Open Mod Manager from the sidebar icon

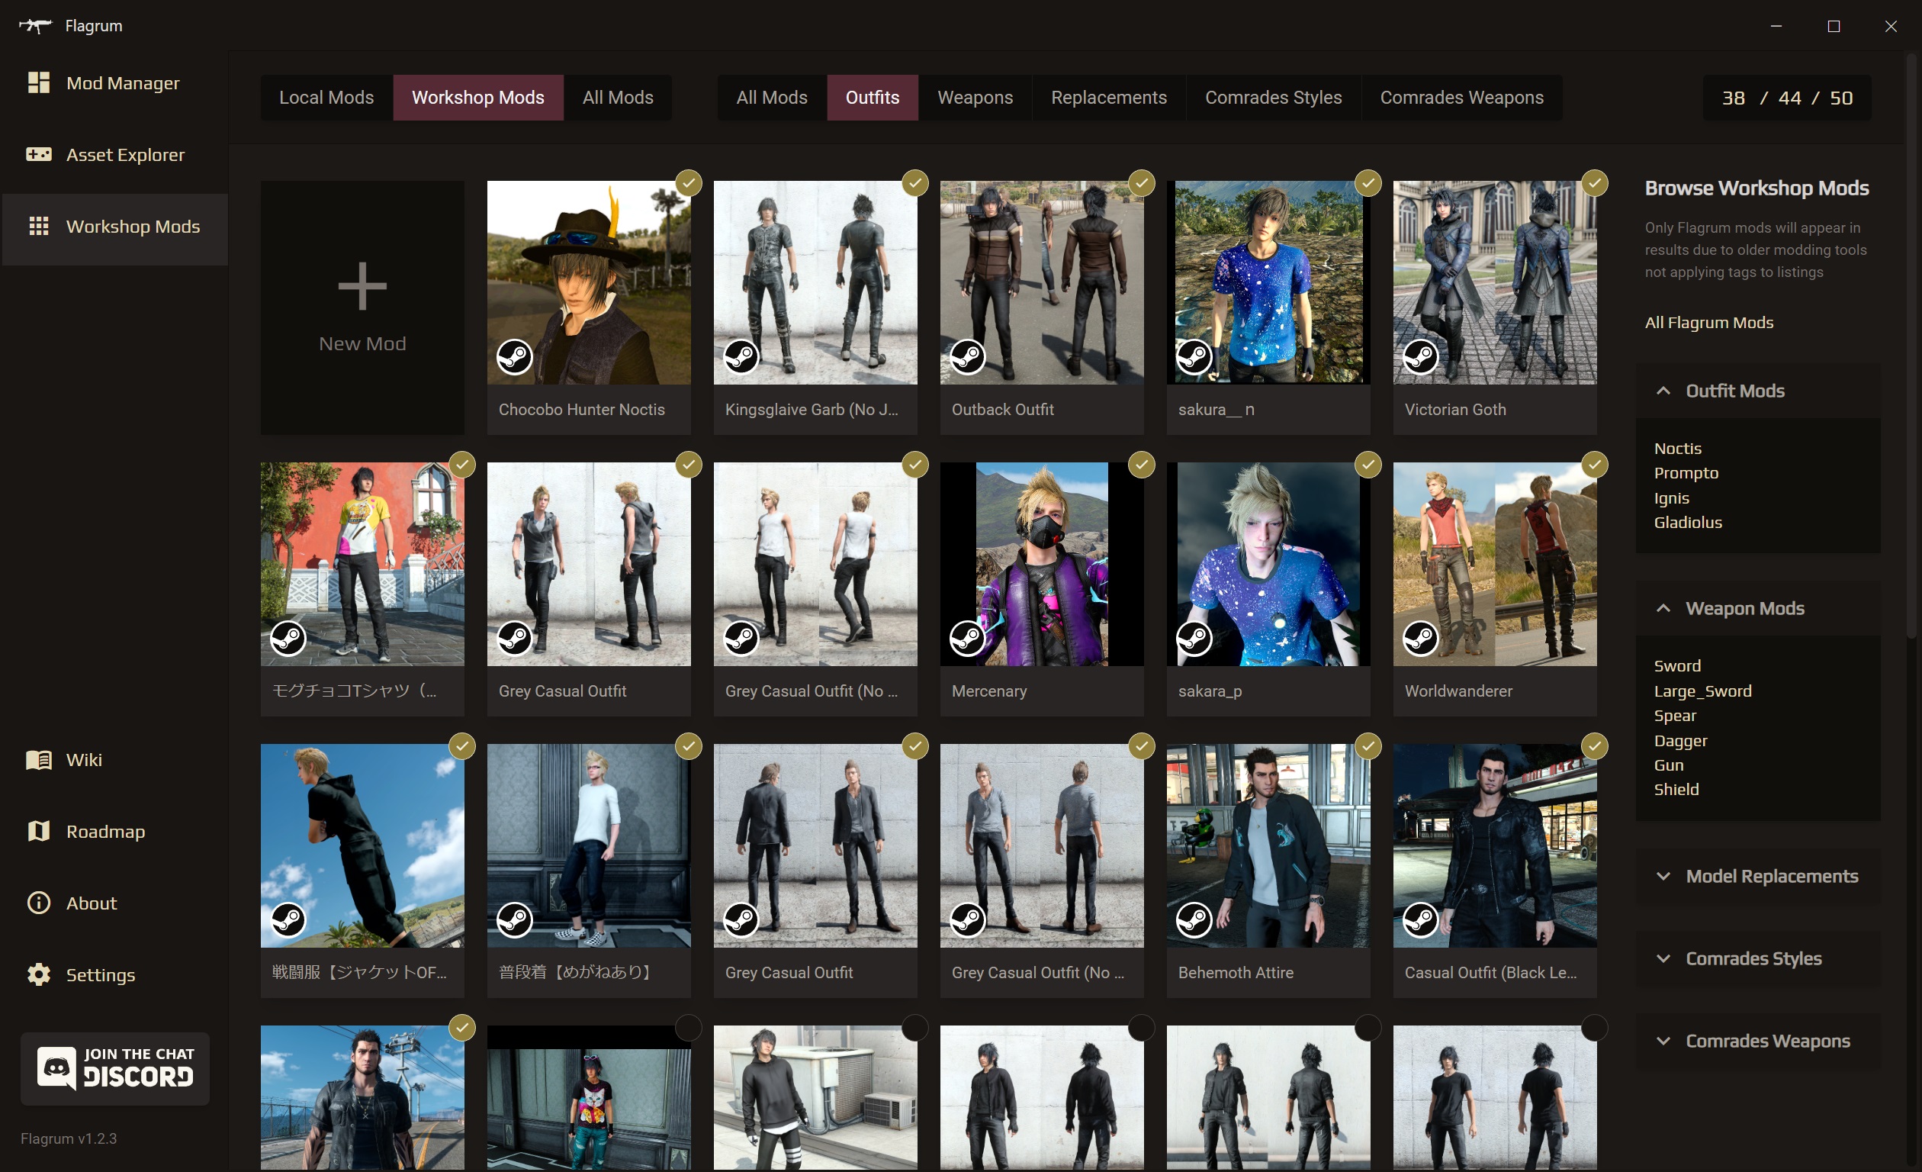[x=38, y=82]
